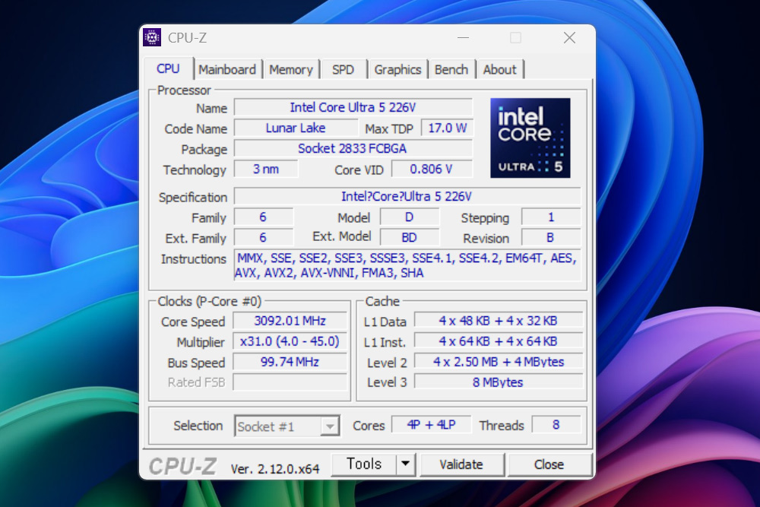This screenshot has height=507, width=760.
Task: Switch to the Mainboard tab
Action: click(x=226, y=70)
